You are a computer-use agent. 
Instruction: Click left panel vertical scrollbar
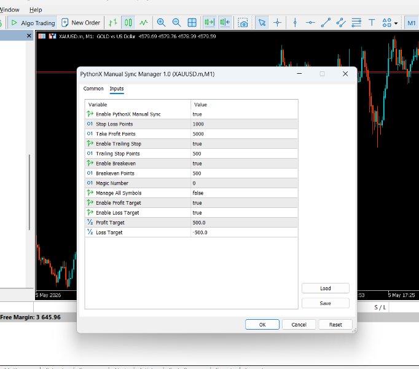tap(29, 192)
